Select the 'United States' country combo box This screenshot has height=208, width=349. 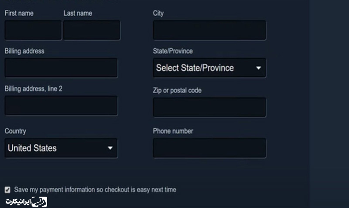pos(61,148)
